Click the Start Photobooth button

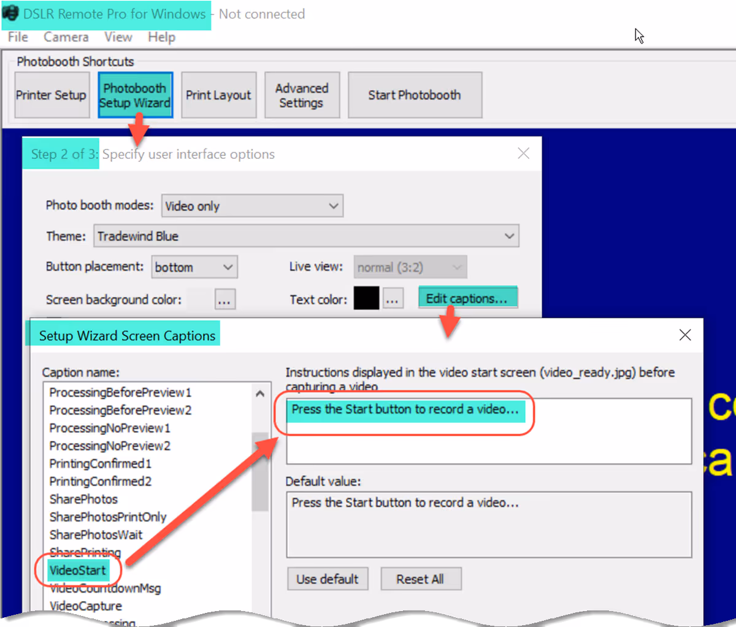coord(415,95)
